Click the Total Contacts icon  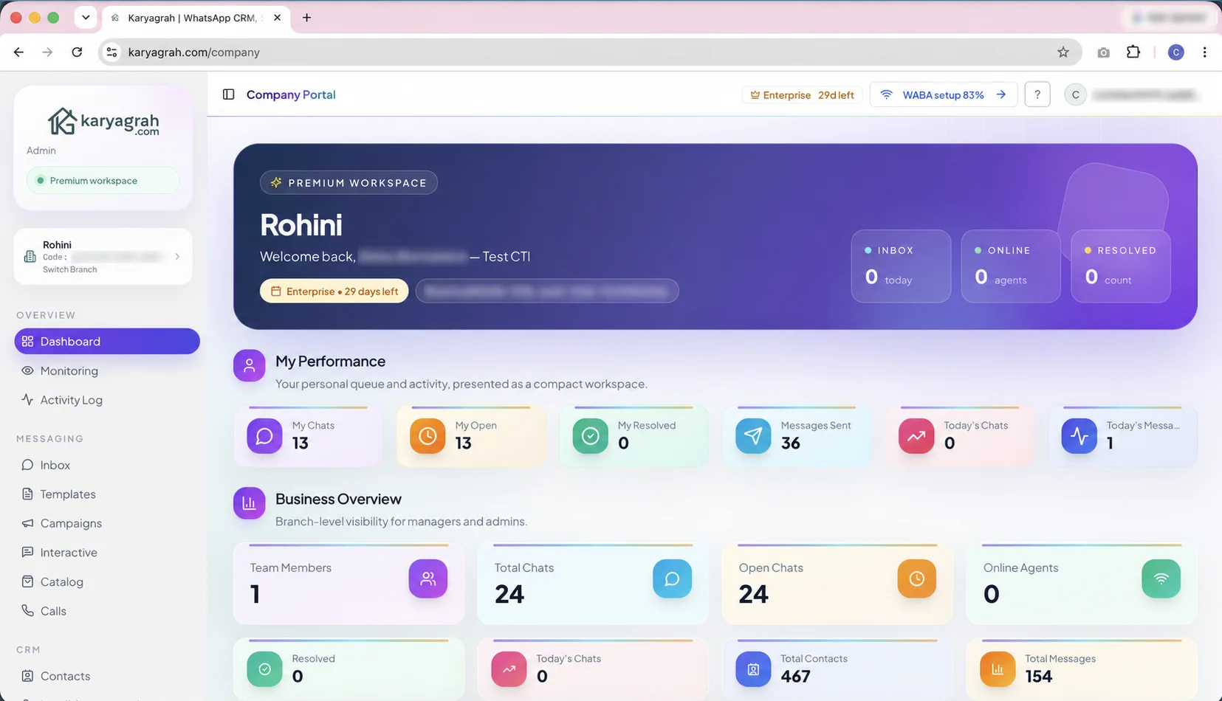[753, 669]
